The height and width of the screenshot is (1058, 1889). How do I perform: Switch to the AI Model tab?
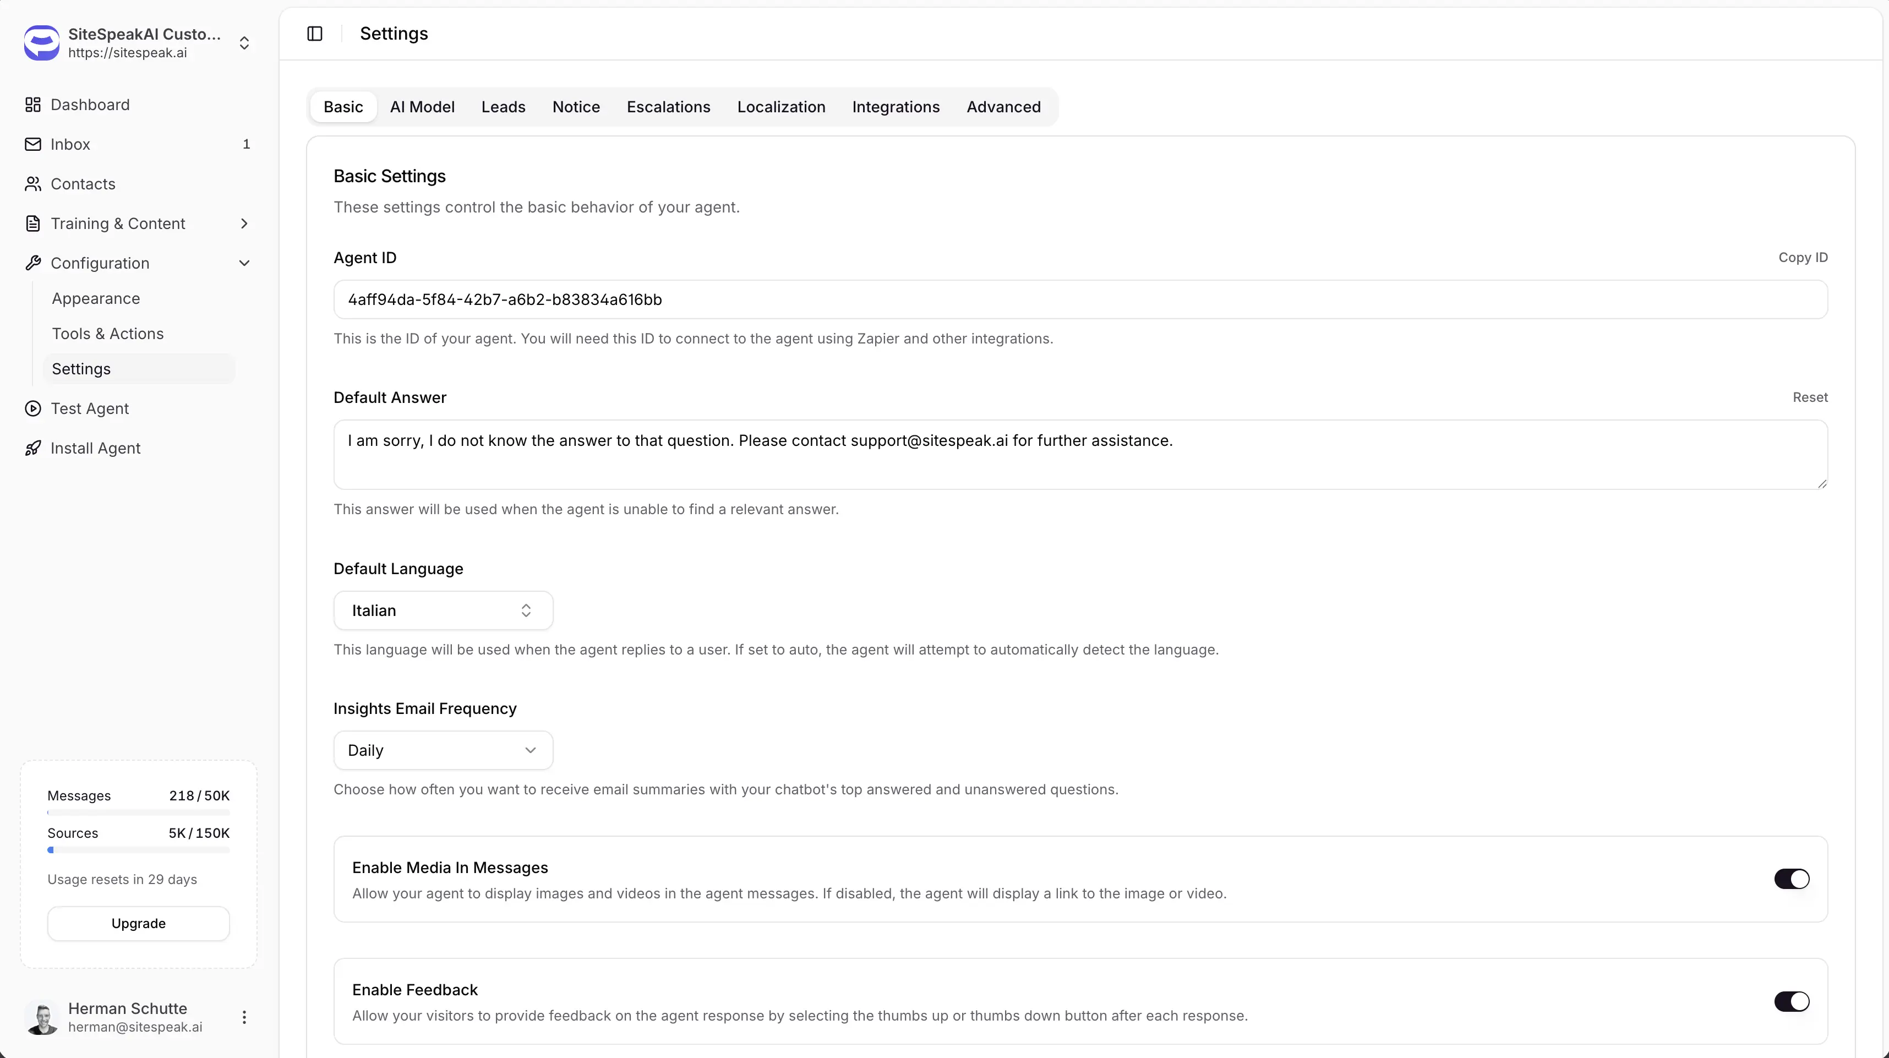pyautogui.click(x=422, y=106)
